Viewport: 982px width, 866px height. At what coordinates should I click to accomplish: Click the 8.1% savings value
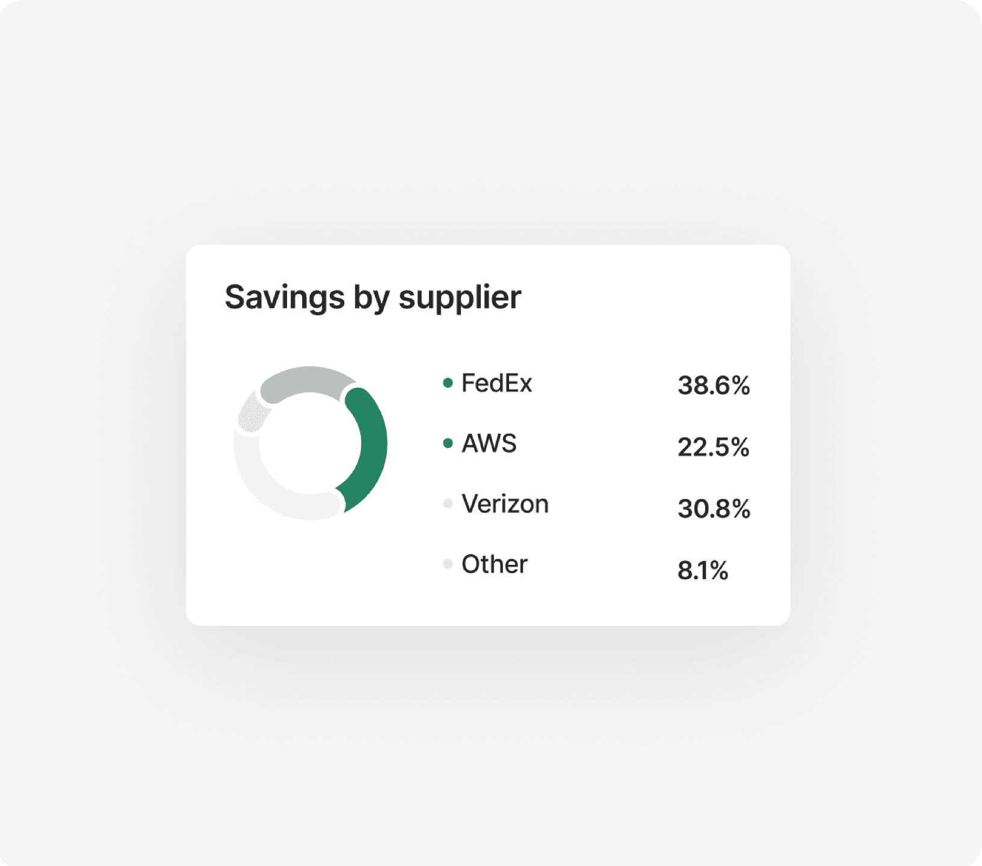pos(703,570)
